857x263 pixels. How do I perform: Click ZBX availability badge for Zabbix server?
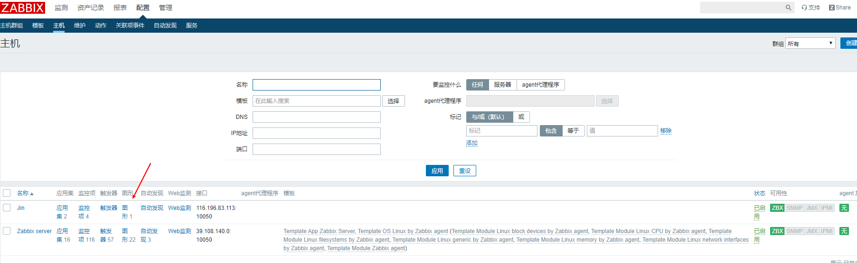[777, 231]
